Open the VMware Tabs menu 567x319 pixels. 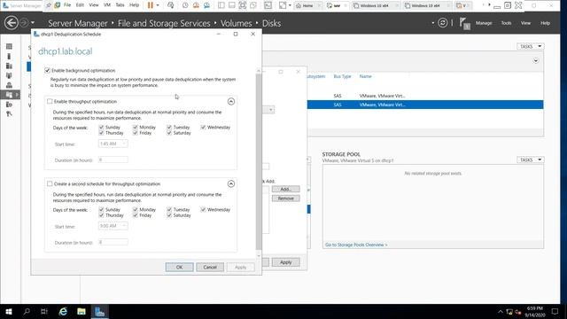coord(120,5)
